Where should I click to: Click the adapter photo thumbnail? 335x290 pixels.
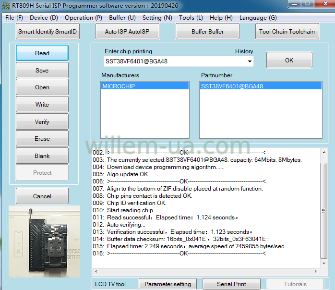[45, 242]
